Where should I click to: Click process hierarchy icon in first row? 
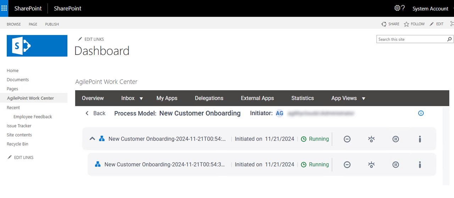[102, 139]
